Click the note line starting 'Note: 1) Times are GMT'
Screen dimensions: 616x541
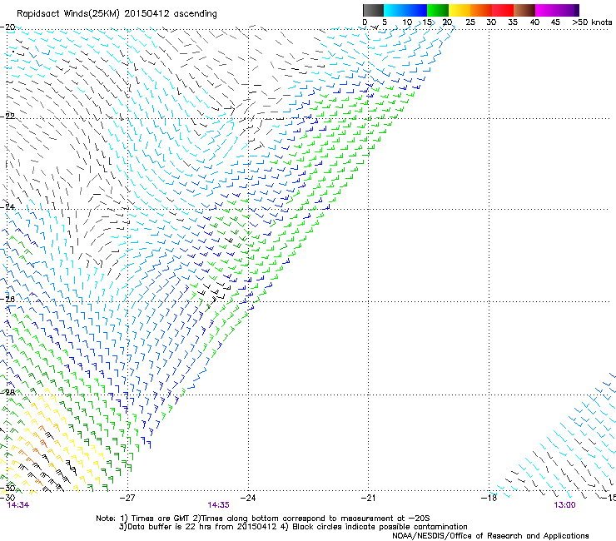coord(263,519)
